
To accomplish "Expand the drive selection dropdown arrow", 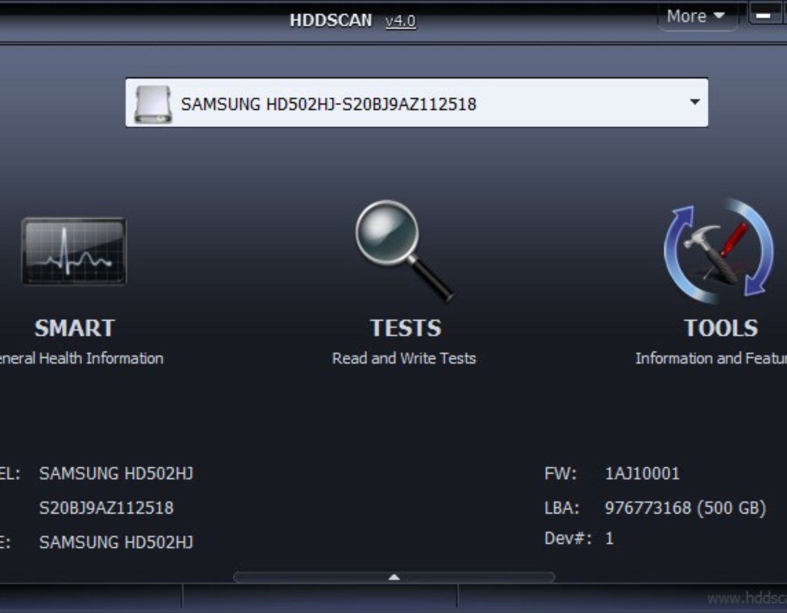I will pos(695,102).
